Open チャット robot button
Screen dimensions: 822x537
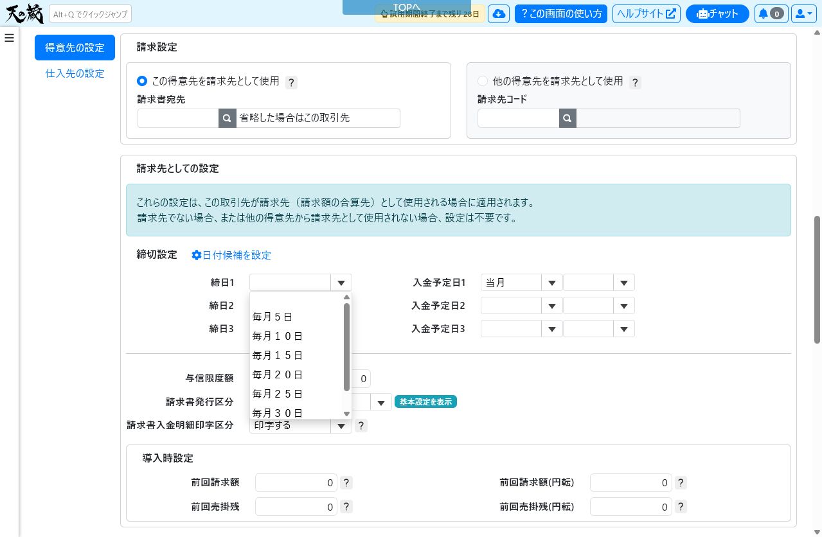(x=717, y=13)
